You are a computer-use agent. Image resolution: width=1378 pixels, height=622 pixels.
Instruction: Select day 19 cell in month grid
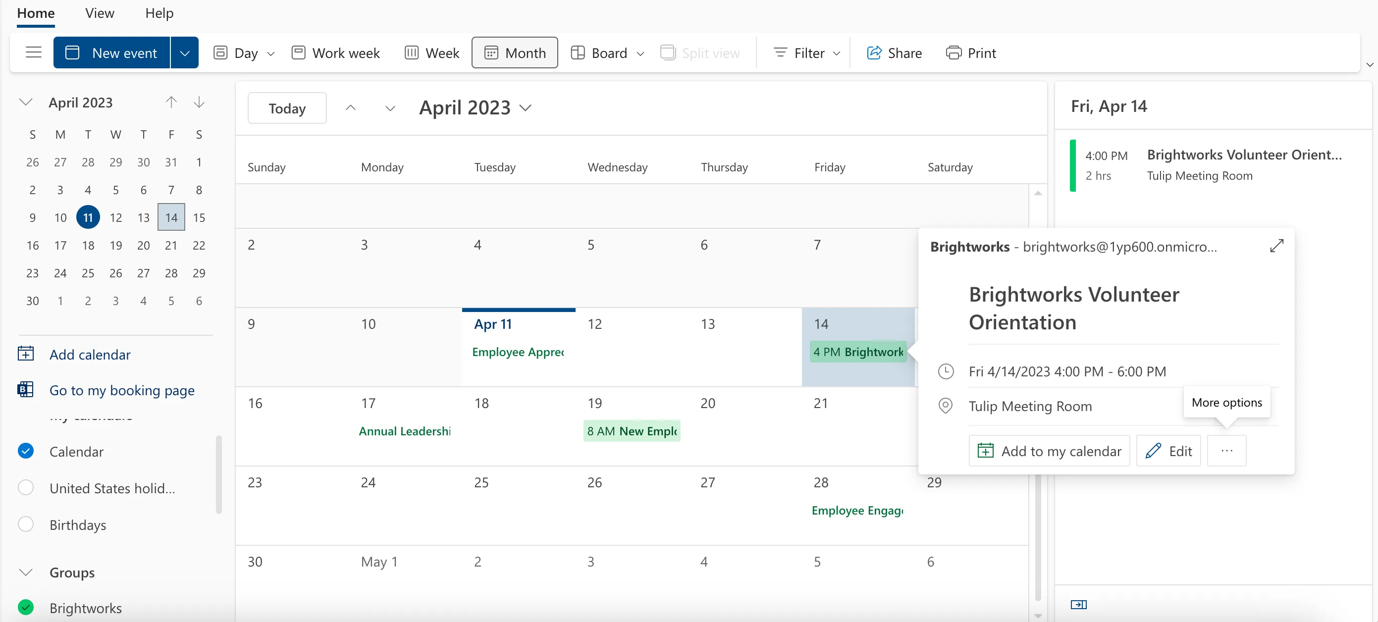pyautogui.click(x=632, y=426)
